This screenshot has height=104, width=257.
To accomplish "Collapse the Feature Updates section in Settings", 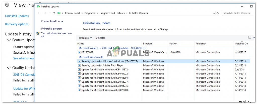I will coord(9,40).
